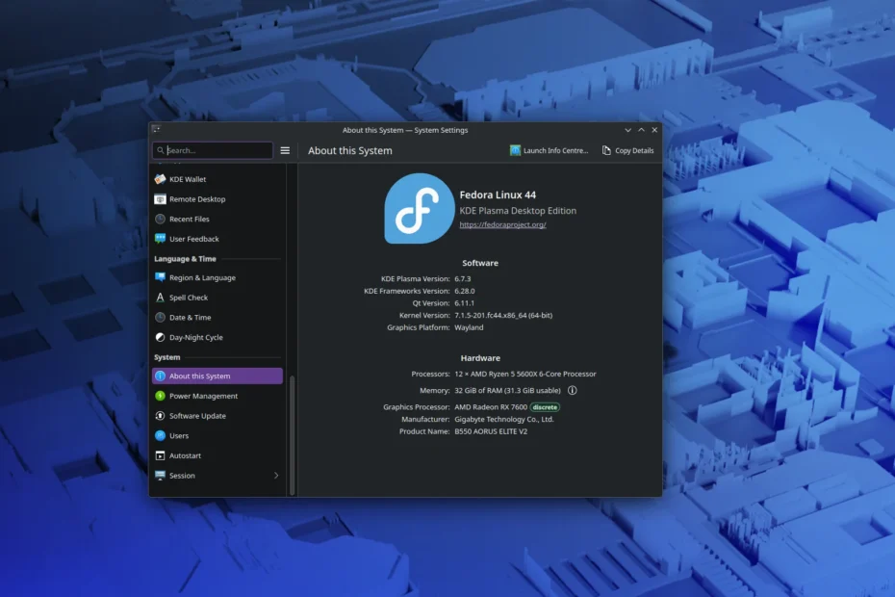Click the Software section heading

(480, 263)
